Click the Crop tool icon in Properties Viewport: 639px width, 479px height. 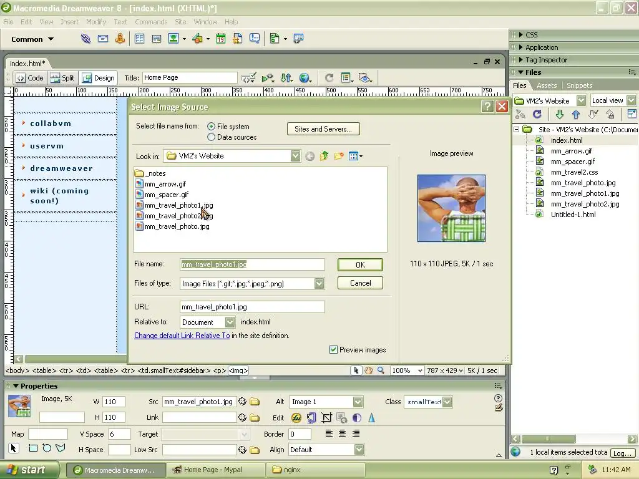click(x=326, y=417)
